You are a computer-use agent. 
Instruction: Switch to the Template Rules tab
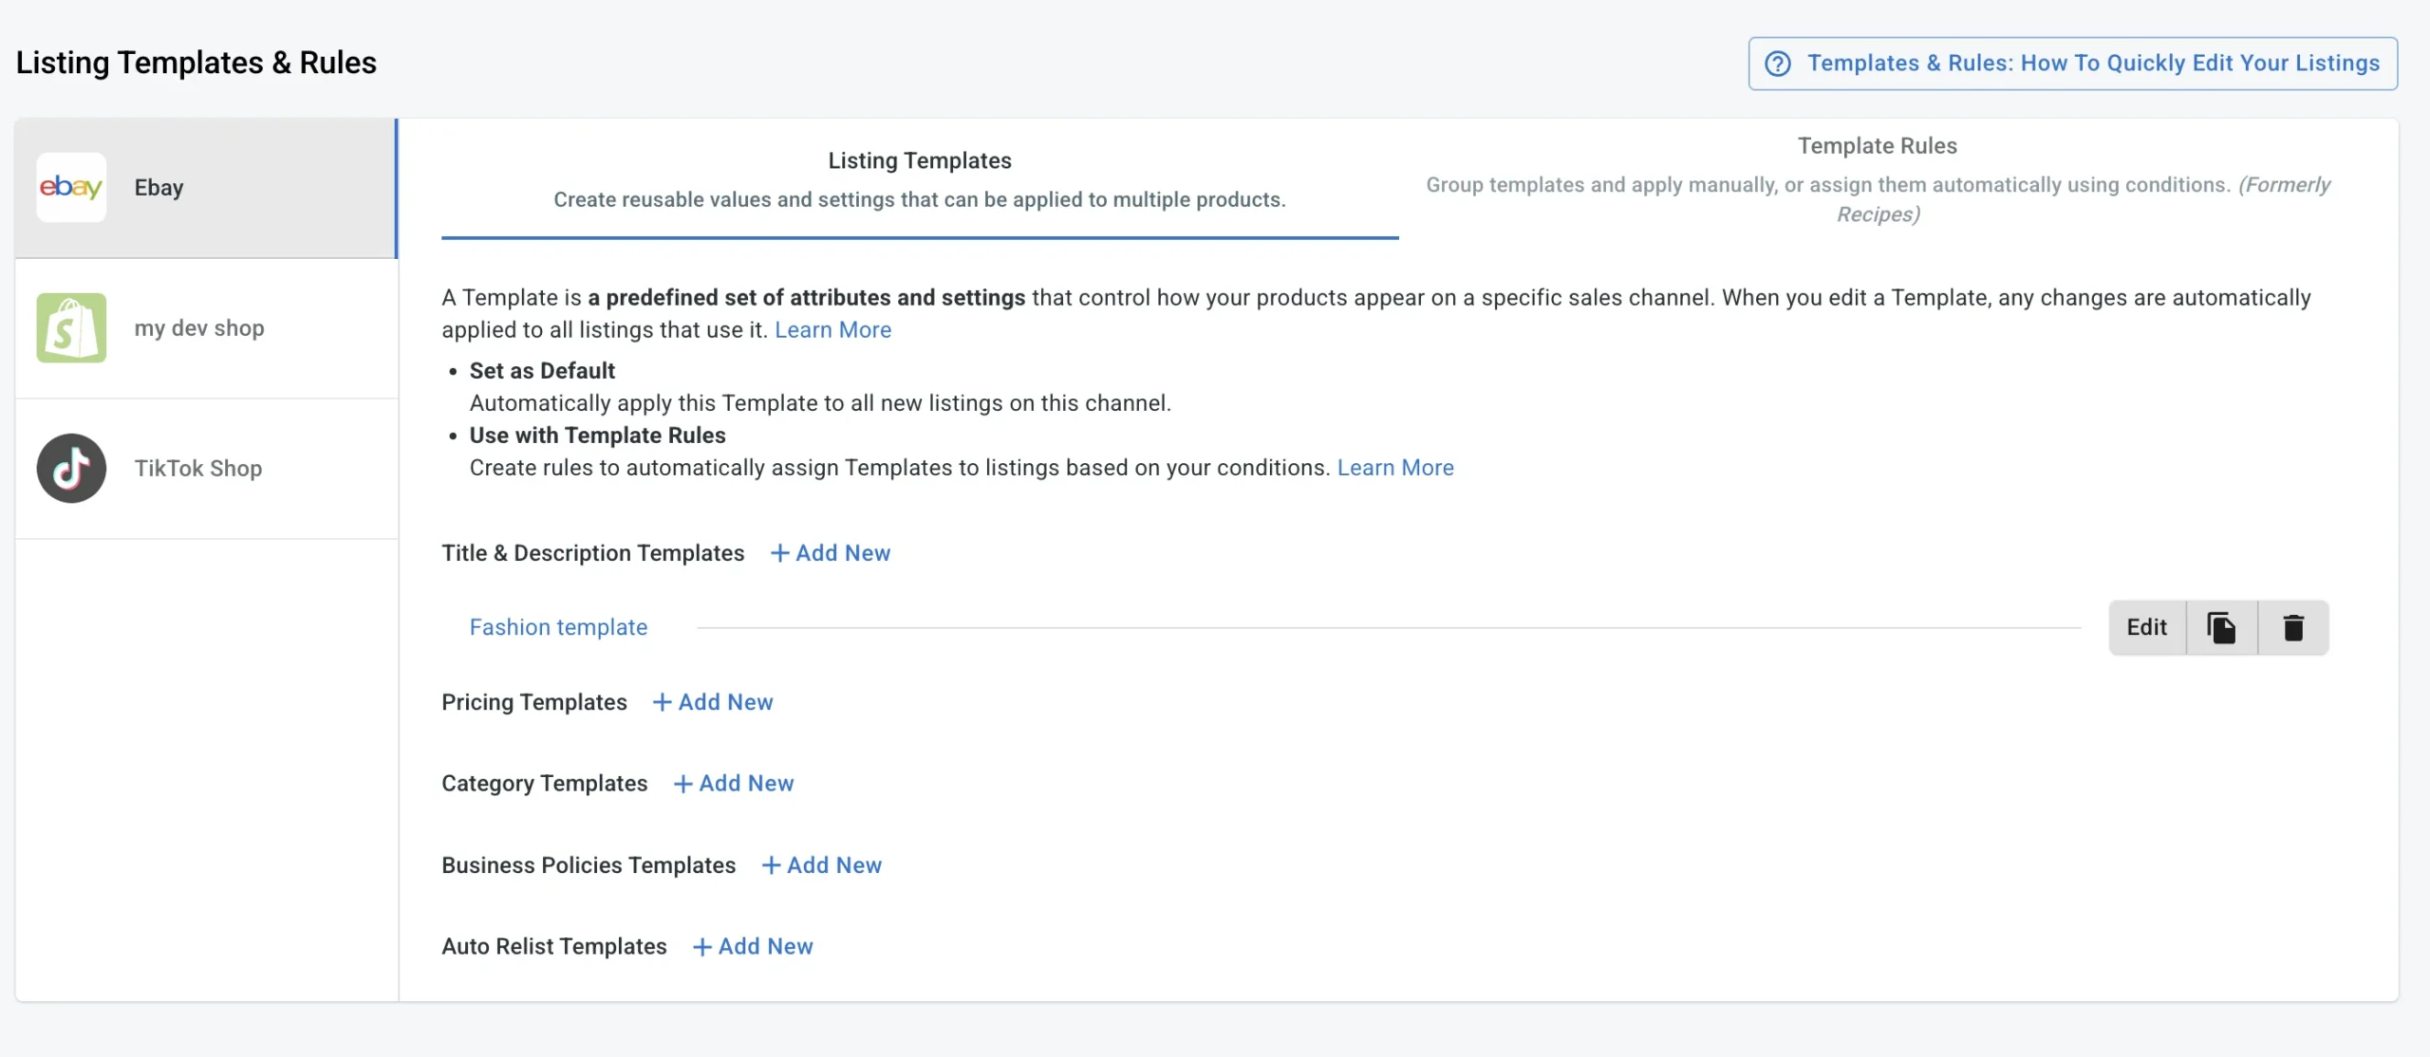(x=1878, y=179)
